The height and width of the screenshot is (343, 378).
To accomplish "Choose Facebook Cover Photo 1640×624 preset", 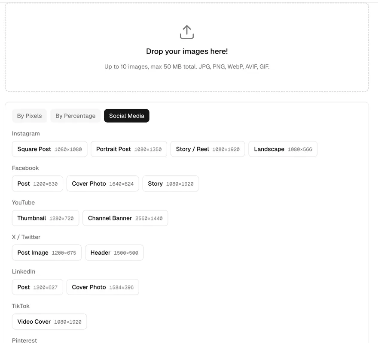I will (103, 184).
